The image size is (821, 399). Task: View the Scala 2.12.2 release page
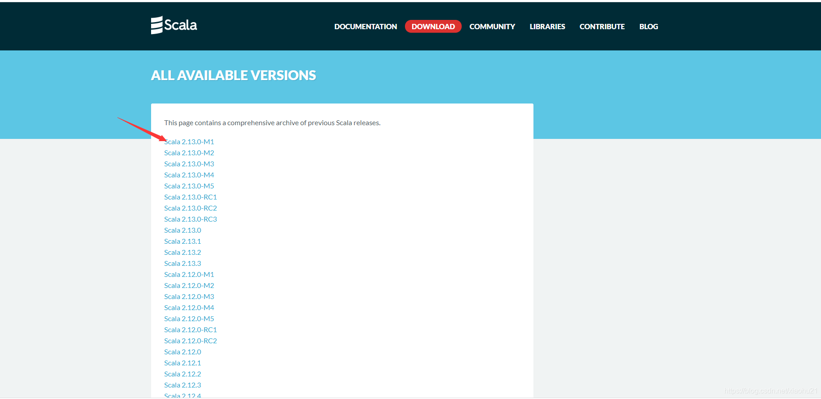[x=183, y=374]
